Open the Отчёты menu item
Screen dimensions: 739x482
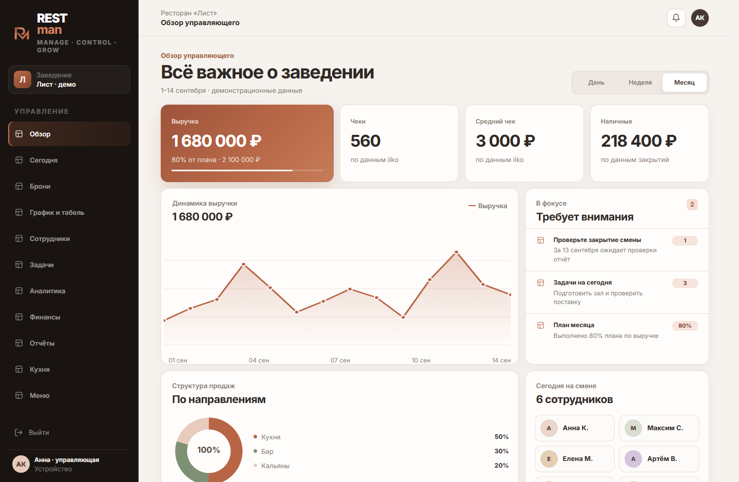pyautogui.click(x=69, y=343)
